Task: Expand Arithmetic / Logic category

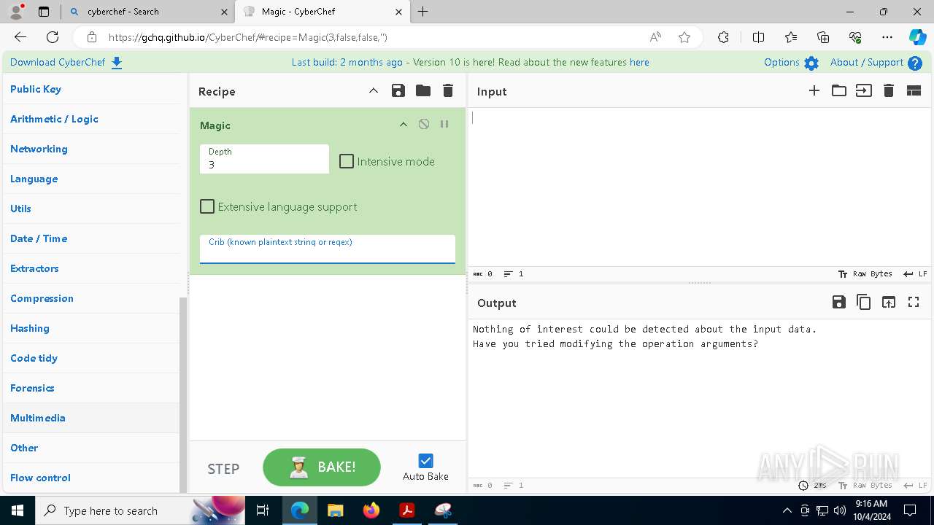Action: point(91,119)
